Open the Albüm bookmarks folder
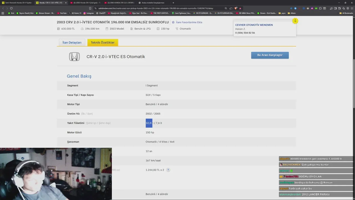The height and width of the screenshot is (200, 355). 291,13
